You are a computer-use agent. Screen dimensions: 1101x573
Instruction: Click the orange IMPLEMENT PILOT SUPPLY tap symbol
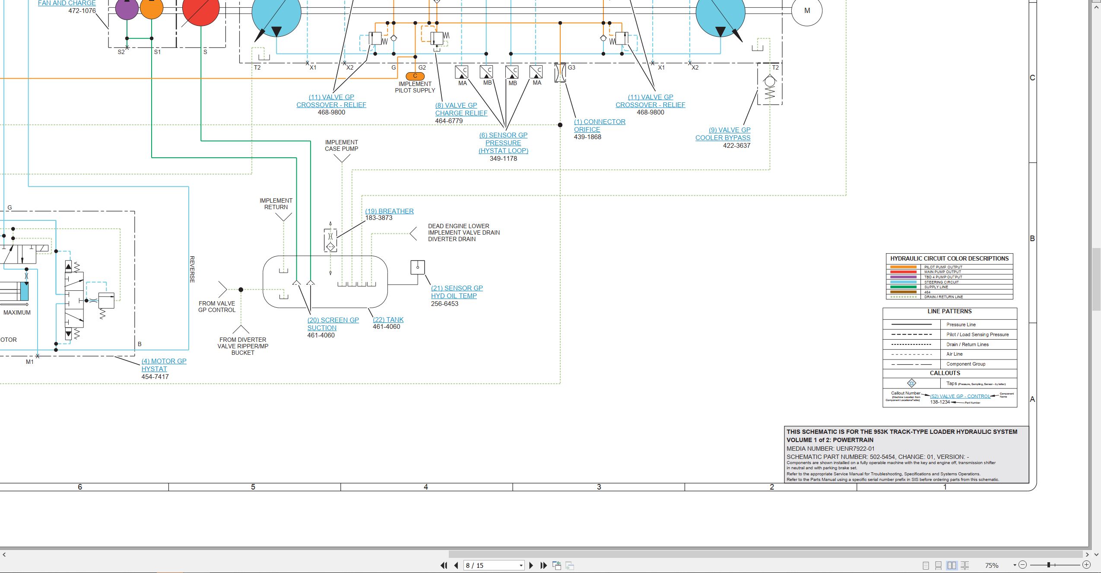[x=415, y=76]
